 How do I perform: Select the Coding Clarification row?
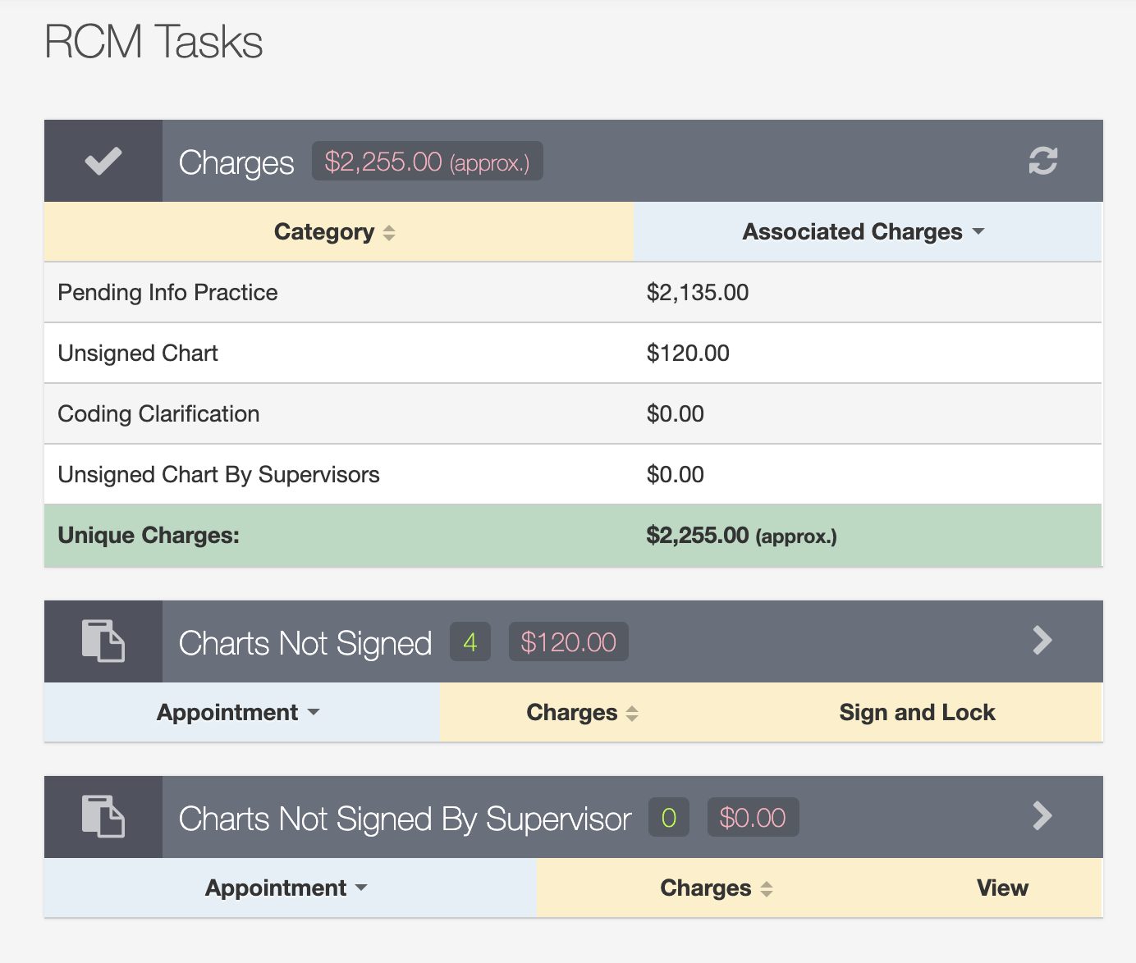(573, 413)
